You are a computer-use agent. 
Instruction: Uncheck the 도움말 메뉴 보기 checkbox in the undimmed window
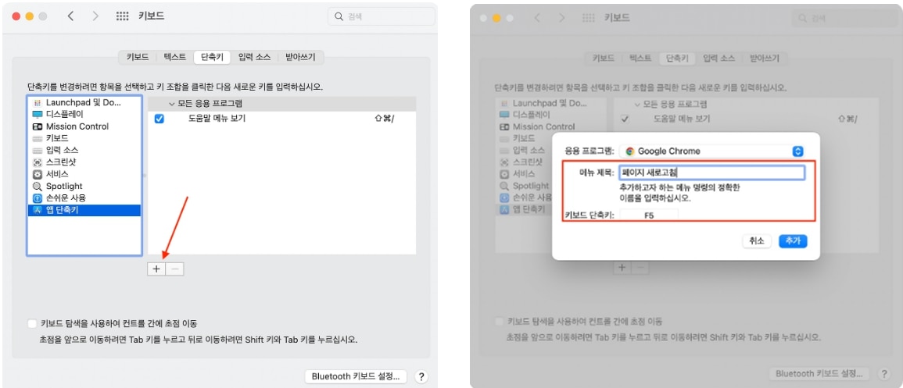[x=159, y=119]
